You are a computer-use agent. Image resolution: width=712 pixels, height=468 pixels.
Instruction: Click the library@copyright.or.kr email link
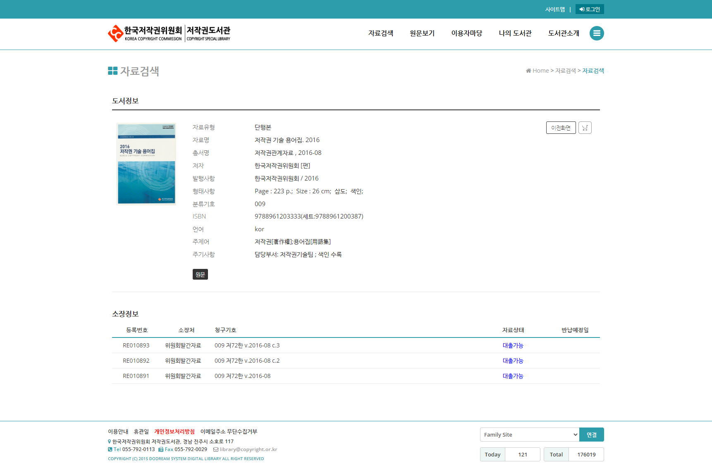click(x=248, y=449)
